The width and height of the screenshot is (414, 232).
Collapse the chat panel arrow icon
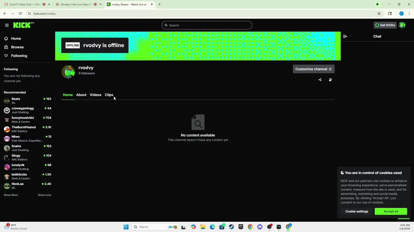pos(345,36)
